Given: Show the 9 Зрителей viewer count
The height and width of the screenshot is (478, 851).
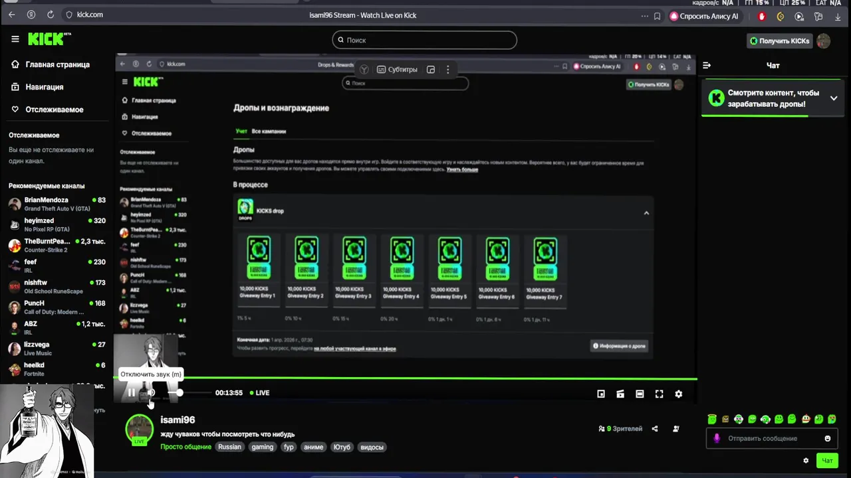Looking at the screenshot, I should [620, 429].
